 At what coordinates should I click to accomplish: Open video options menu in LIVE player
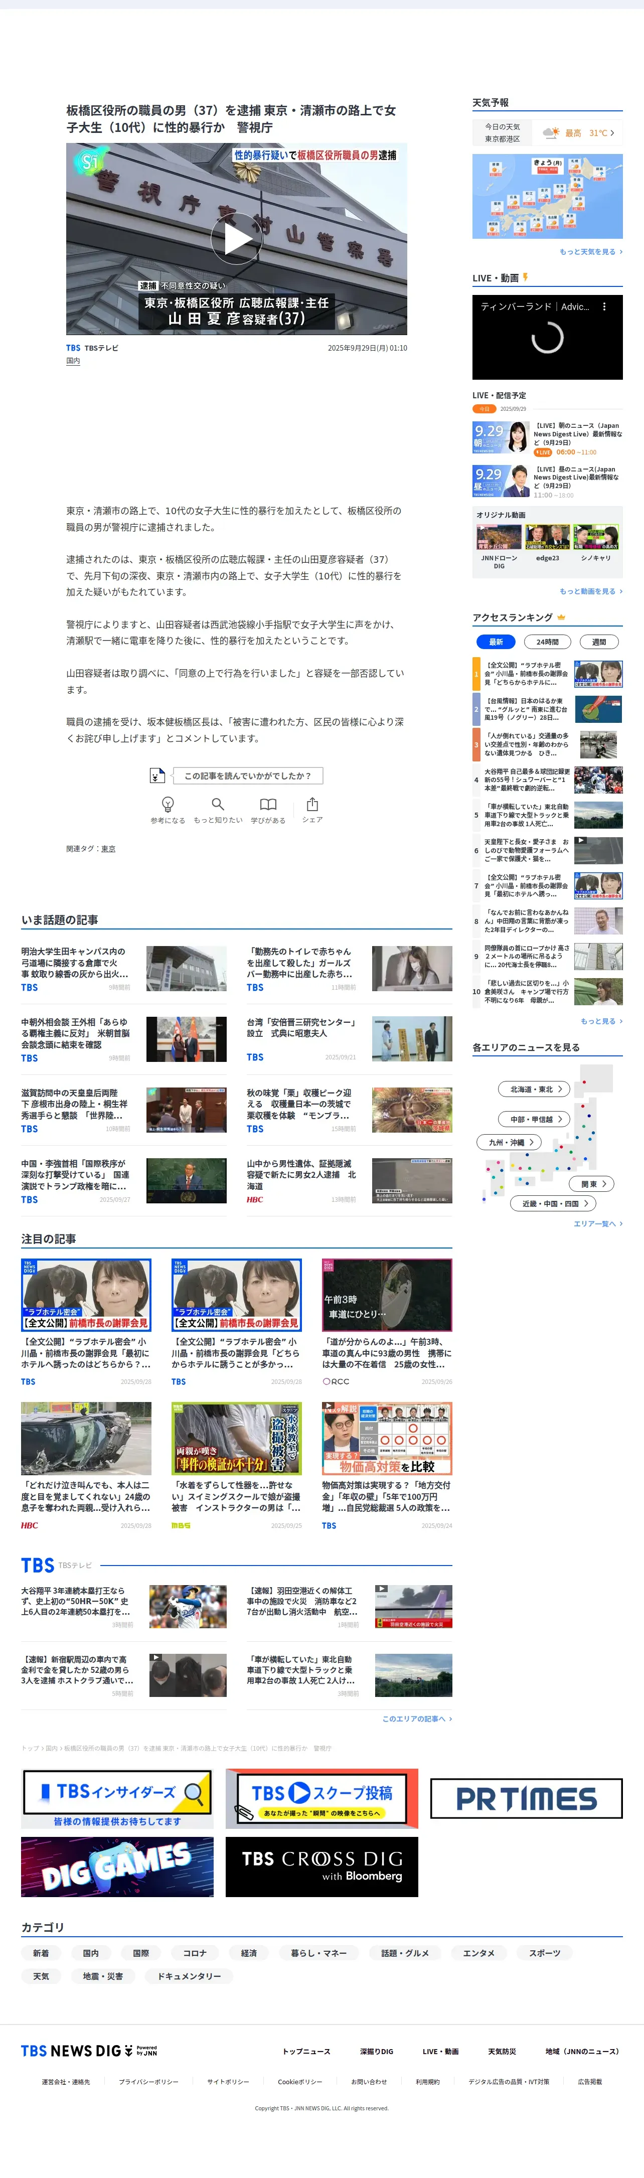coord(603,307)
